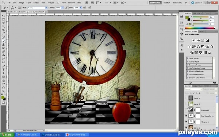The image size is (219, 137).
Task: Click toolbox foreground color swatch
Action: [x=3, y=98]
